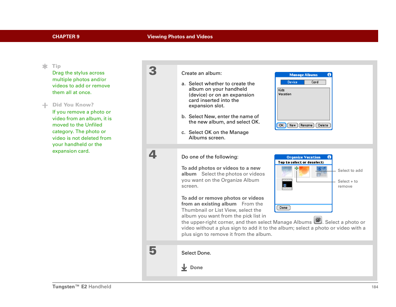Click 'Do one of the following:' text
The width and height of the screenshot is (396, 307).
pyautogui.click(x=210, y=157)
